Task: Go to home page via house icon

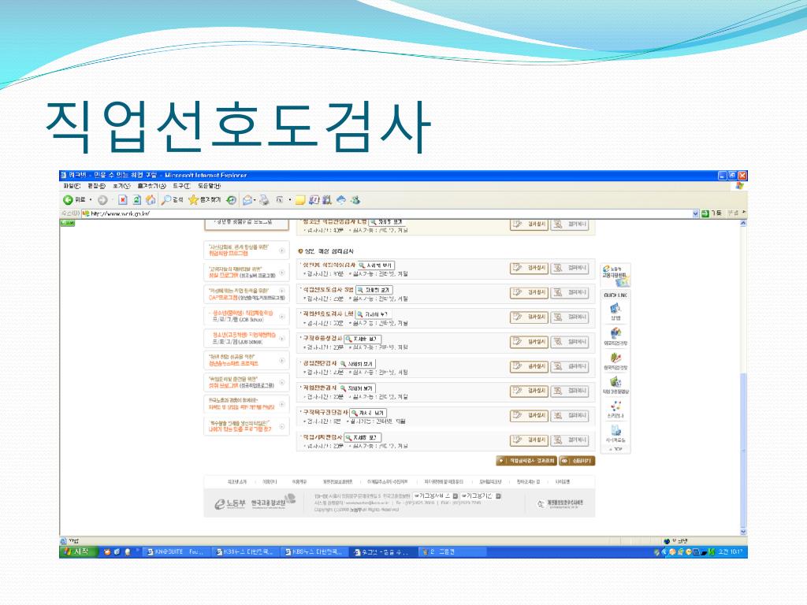Action: (151, 200)
